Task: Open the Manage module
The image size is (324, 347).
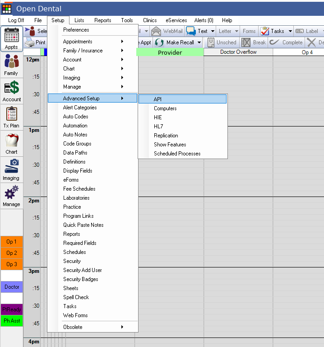Action: tap(11, 196)
